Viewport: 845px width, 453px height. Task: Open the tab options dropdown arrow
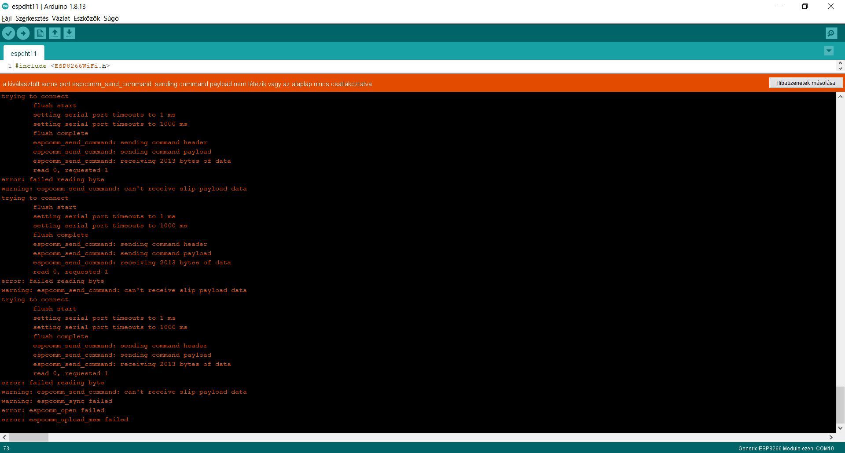click(829, 51)
